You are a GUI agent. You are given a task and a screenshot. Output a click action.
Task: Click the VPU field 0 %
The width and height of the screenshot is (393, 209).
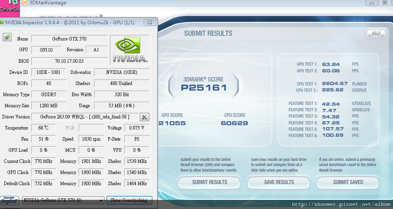137,150
